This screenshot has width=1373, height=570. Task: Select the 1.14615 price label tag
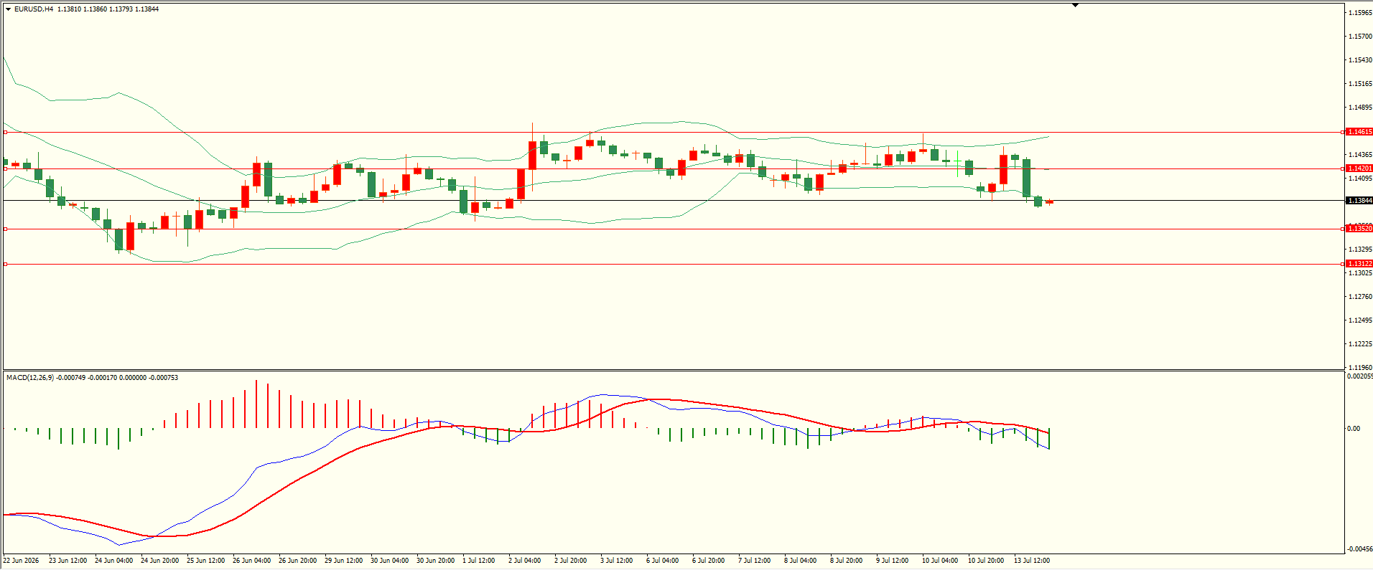pyautogui.click(x=1359, y=132)
